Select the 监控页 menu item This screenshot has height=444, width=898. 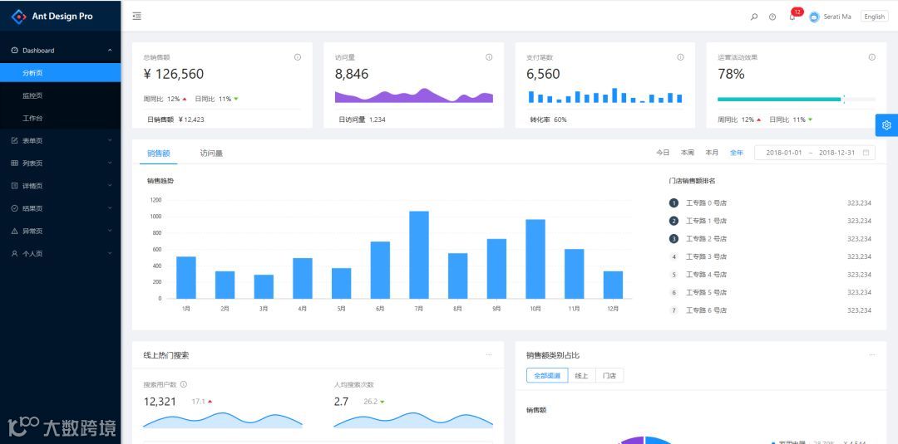(60, 95)
